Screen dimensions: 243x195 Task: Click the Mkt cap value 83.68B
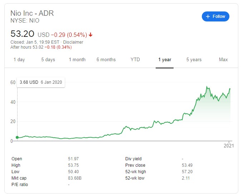pyautogui.click(x=75, y=178)
